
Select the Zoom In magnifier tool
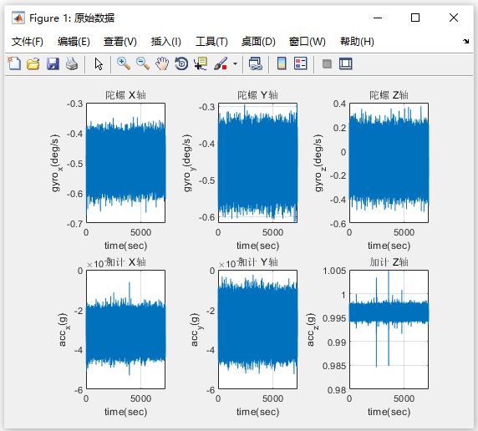124,63
